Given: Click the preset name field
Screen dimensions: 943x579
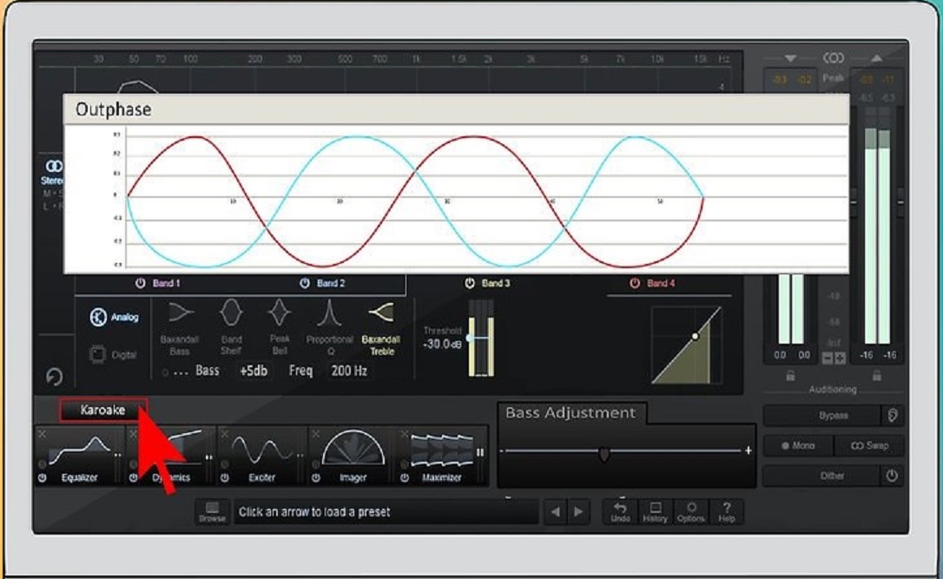Looking at the screenshot, I should (386, 511).
